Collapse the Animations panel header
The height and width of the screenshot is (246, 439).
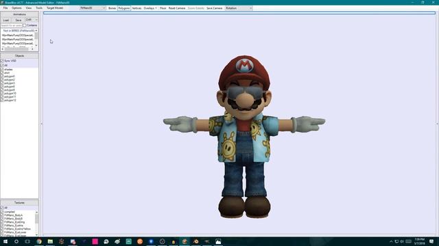click(19, 14)
